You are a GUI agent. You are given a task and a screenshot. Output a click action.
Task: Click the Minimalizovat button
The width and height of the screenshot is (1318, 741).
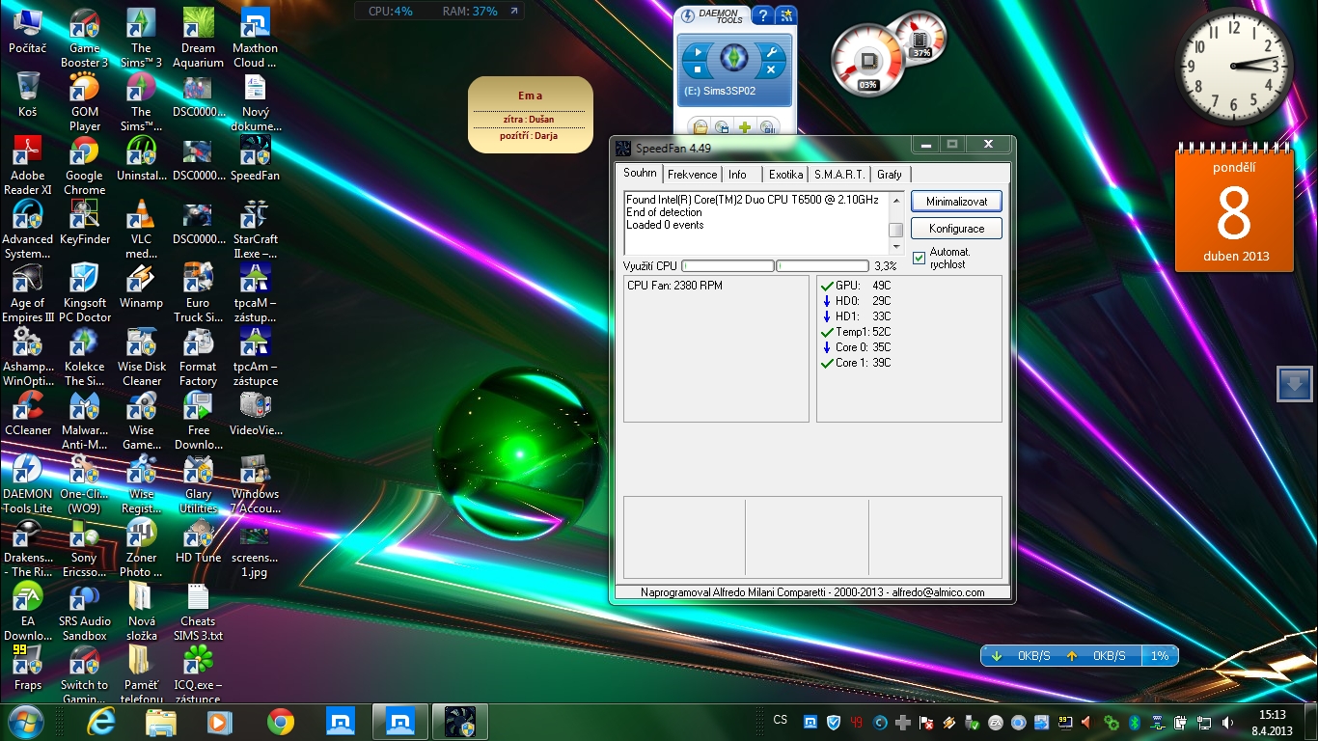956,202
